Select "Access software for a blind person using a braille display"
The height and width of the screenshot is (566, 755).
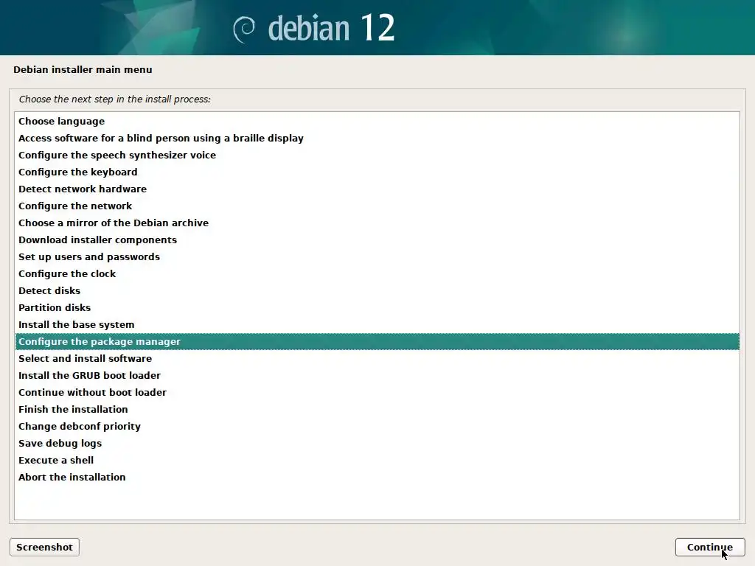pyautogui.click(x=377, y=138)
